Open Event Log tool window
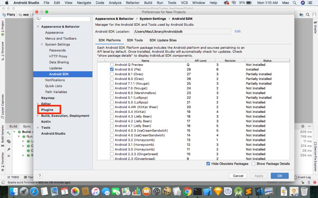Image resolution: width=318 pixels, height=198 pixels. tap(302, 177)
